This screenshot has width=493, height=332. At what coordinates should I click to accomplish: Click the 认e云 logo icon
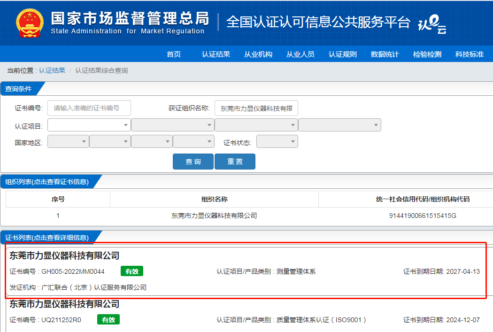(x=432, y=24)
